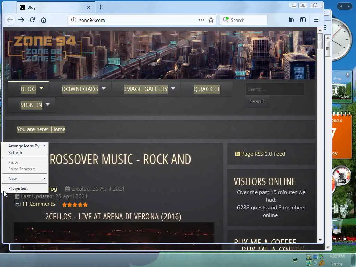Choose Paste in the context menu
356x267 pixels.
(25, 162)
